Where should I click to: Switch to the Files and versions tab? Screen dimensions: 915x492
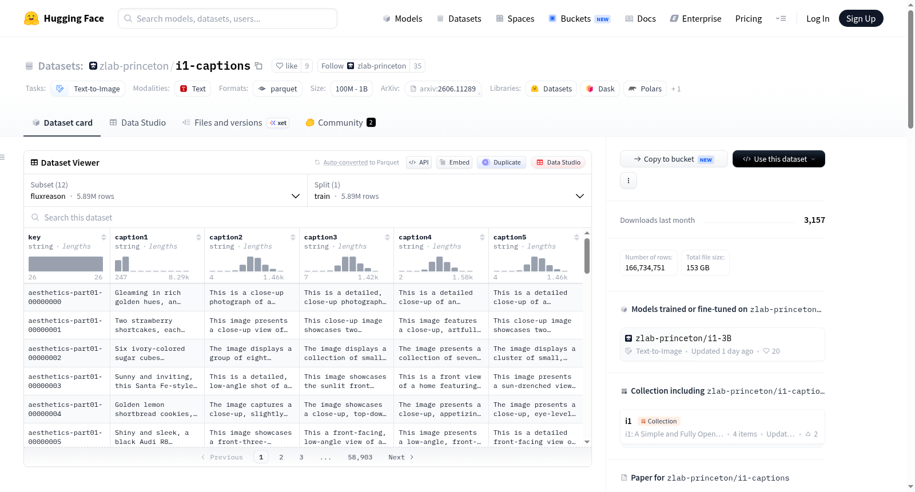pyautogui.click(x=235, y=122)
